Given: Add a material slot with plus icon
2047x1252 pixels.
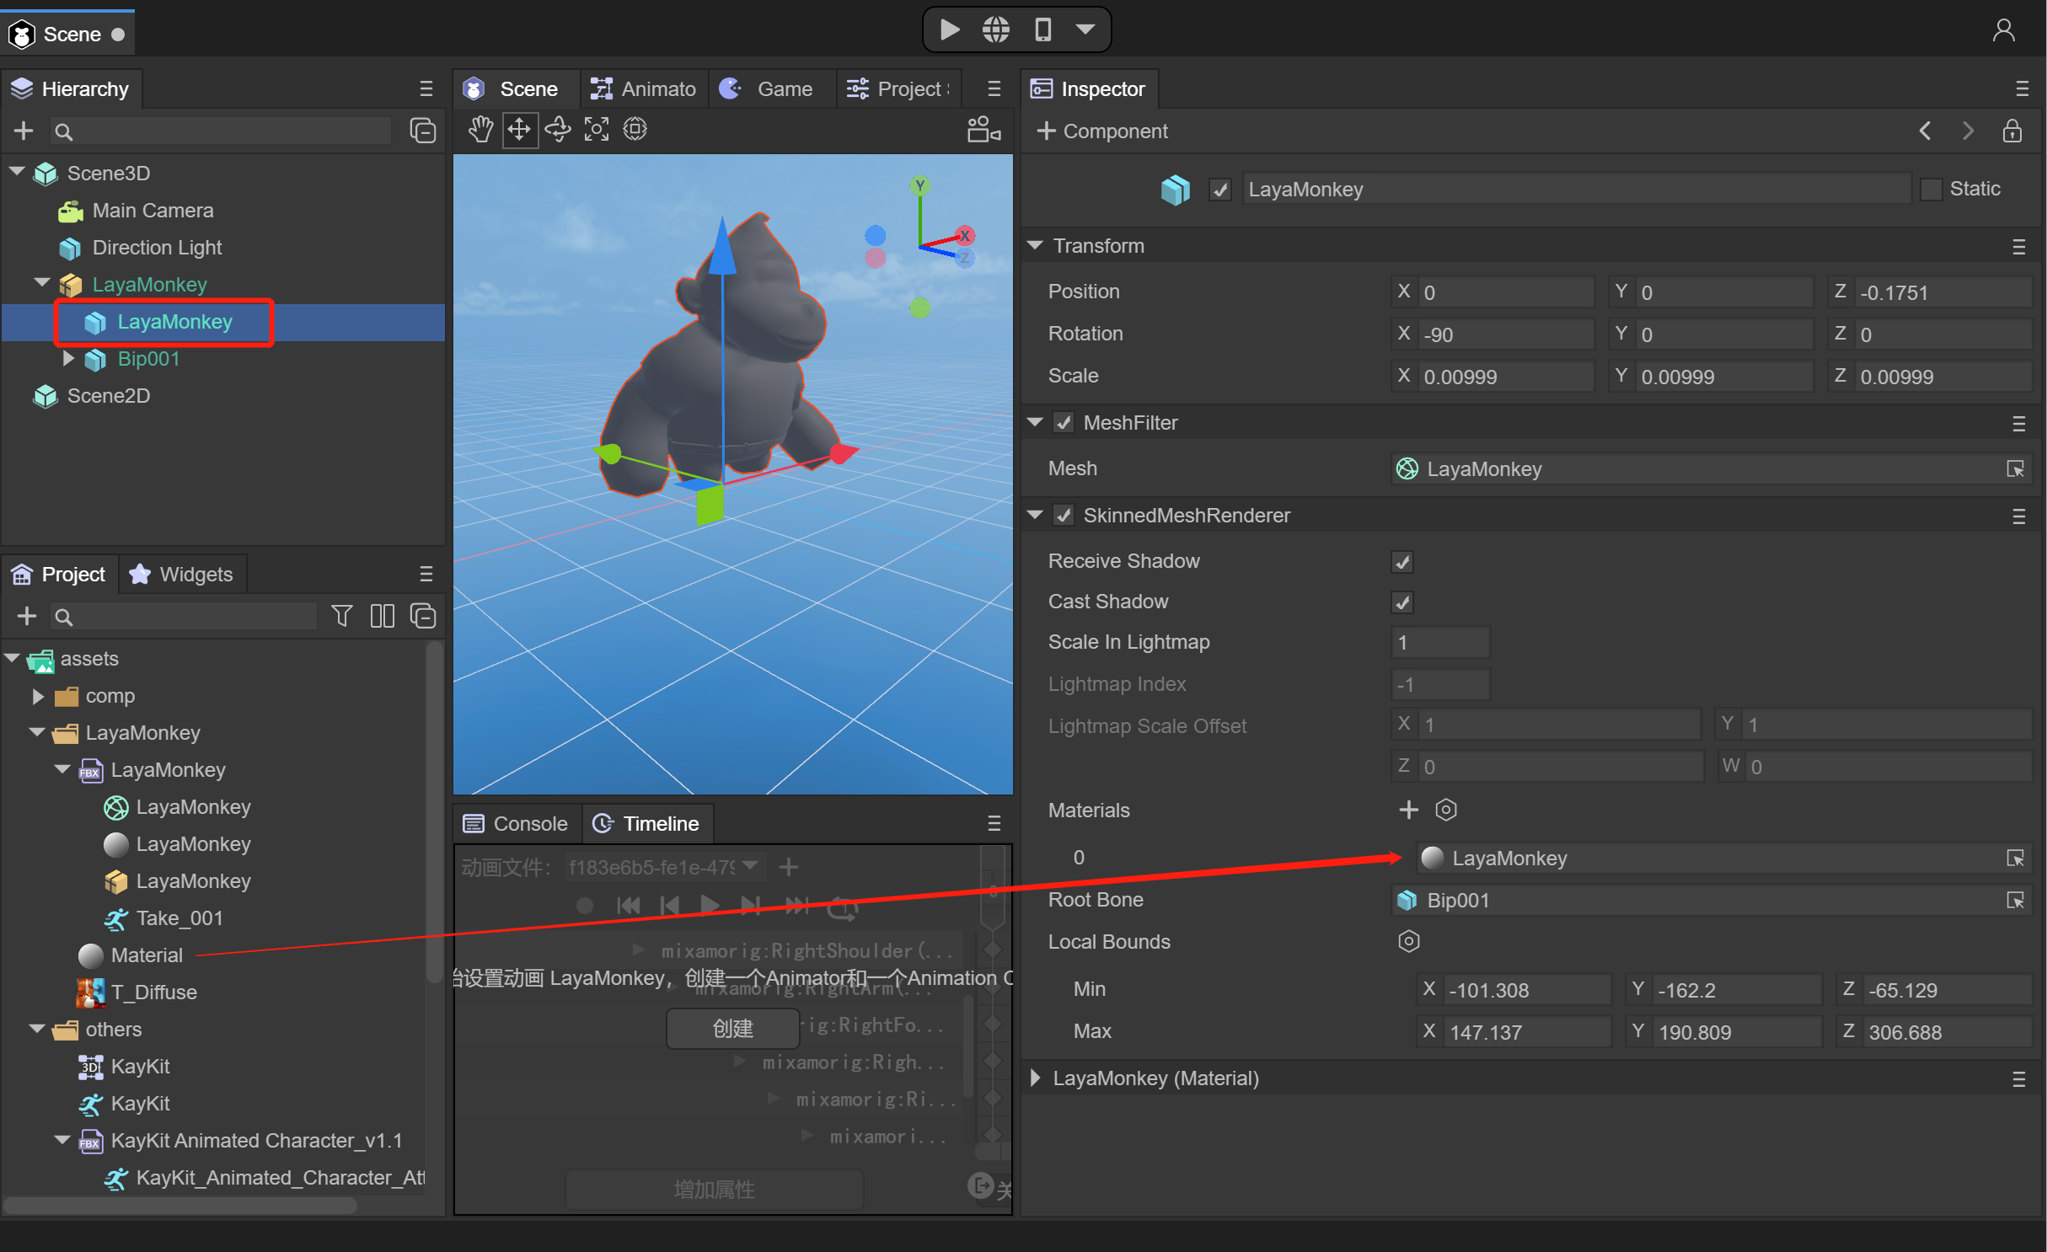Looking at the screenshot, I should coord(1408,811).
